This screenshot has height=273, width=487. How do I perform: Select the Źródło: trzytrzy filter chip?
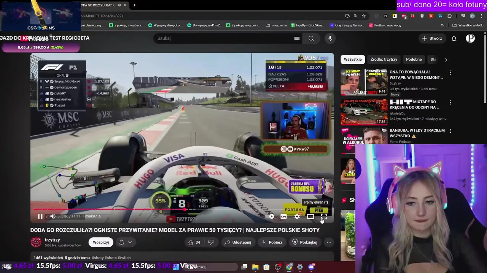pyautogui.click(x=384, y=60)
